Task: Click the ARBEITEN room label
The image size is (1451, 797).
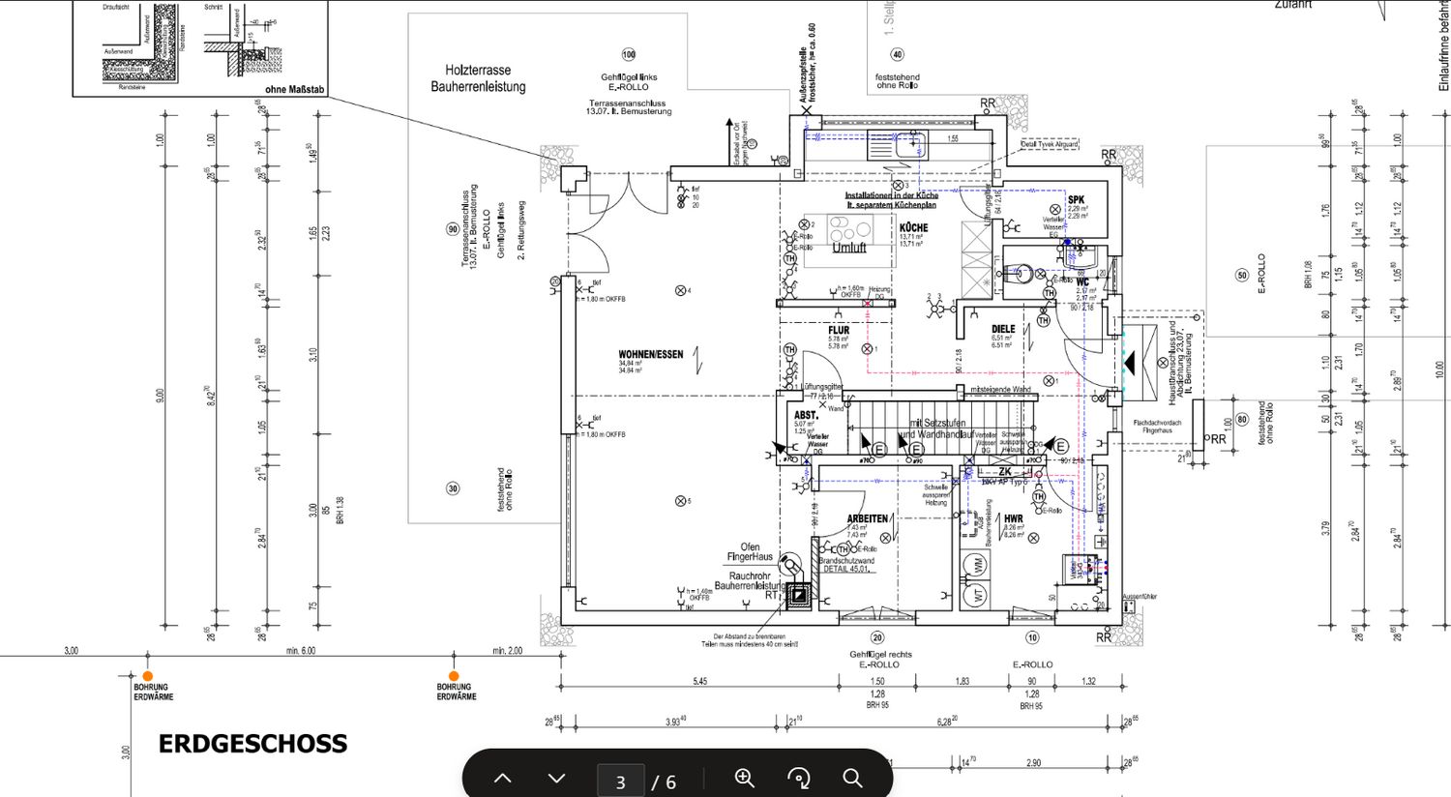Action: [x=867, y=519]
